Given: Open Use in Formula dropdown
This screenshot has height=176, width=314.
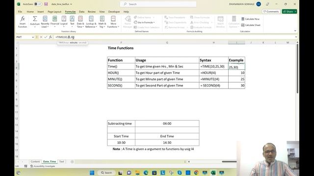Looking at the screenshot, I should pyautogui.click(x=144, y=22).
